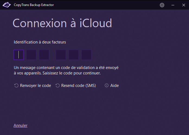Click the 'CopyTrans Backup Extractor' title text
189x135 pixels.
[x=34, y=5]
